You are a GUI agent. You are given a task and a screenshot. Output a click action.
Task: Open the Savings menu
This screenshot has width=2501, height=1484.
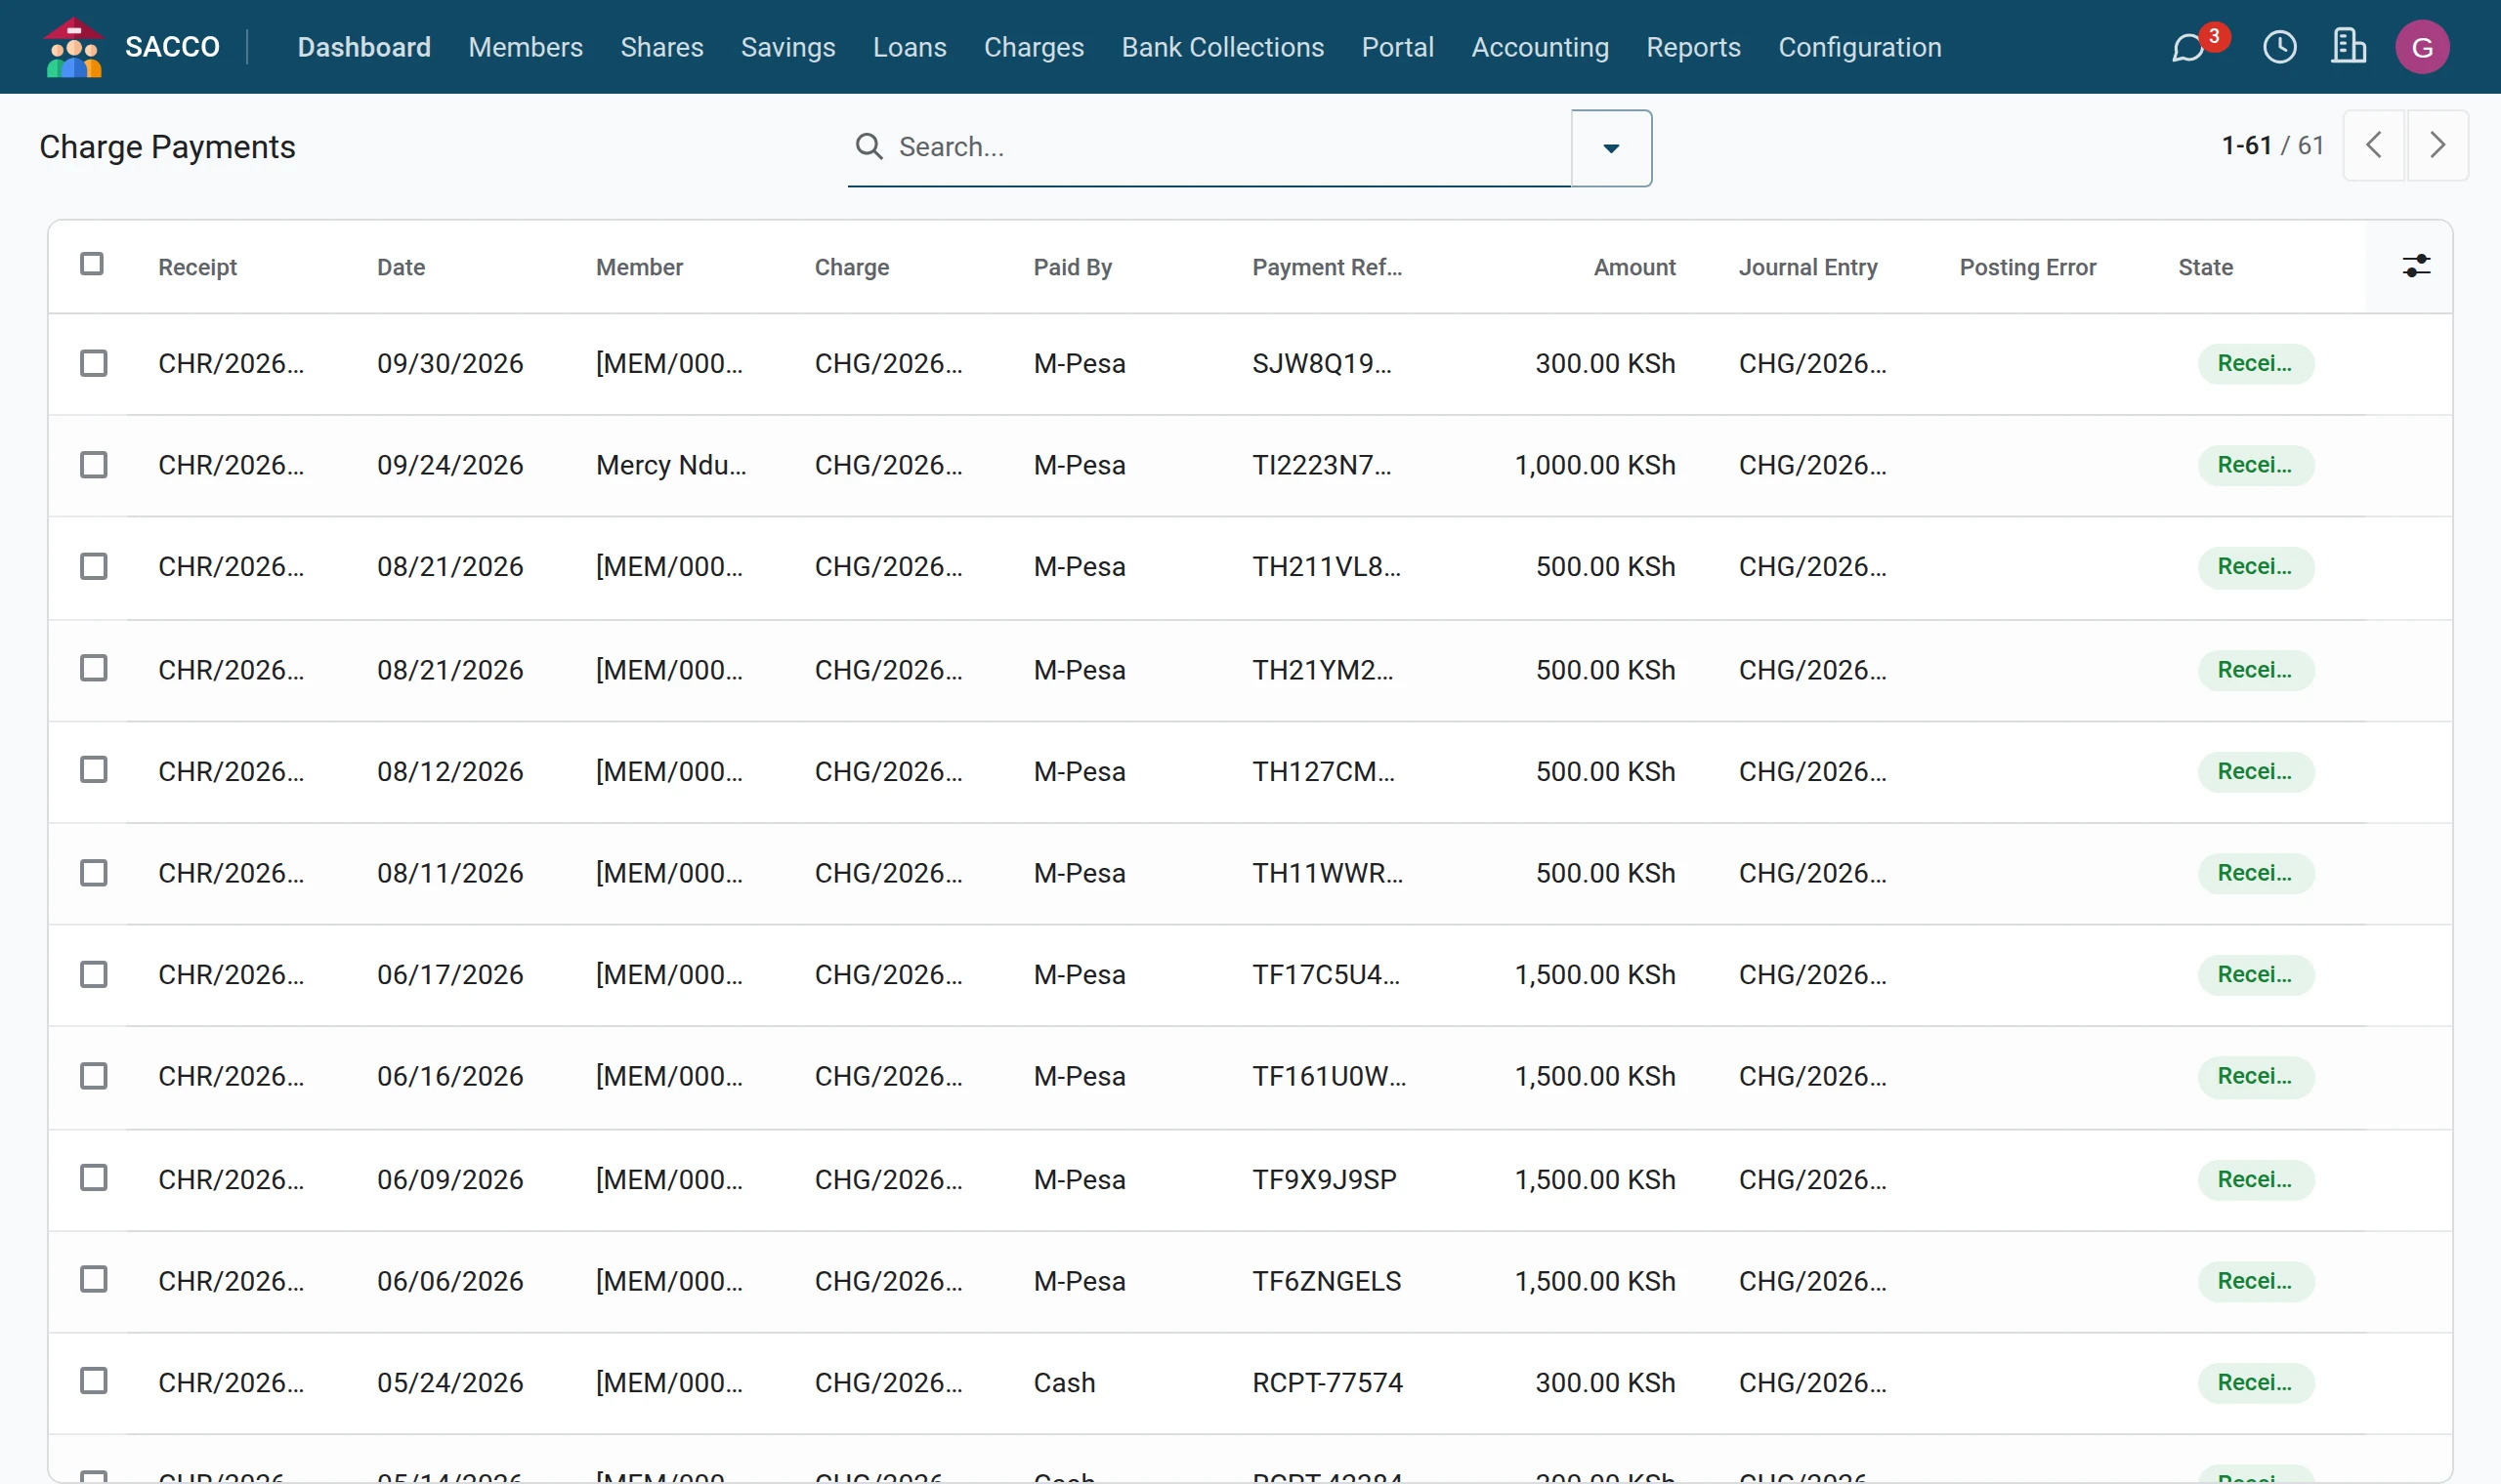(x=787, y=47)
